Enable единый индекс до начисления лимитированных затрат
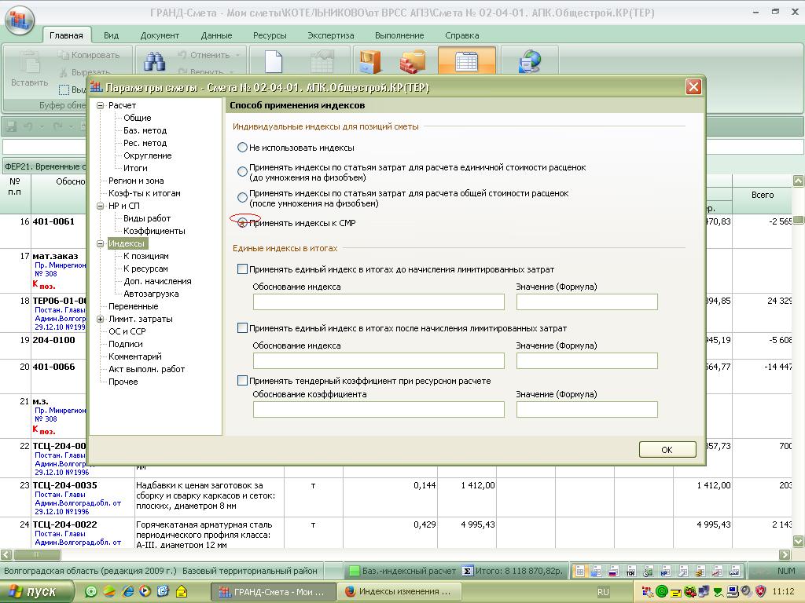This screenshot has height=603, width=805. click(242, 269)
